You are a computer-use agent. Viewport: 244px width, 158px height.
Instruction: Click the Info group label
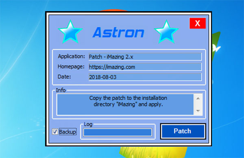tap(61, 90)
